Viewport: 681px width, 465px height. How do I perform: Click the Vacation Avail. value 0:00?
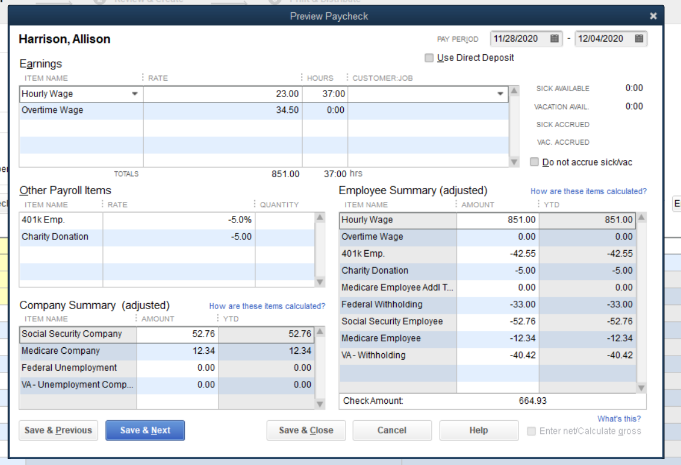pos(634,107)
